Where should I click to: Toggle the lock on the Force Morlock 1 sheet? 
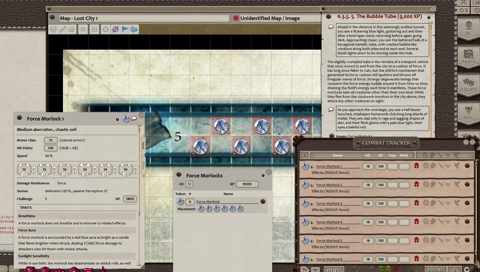coord(117,118)
